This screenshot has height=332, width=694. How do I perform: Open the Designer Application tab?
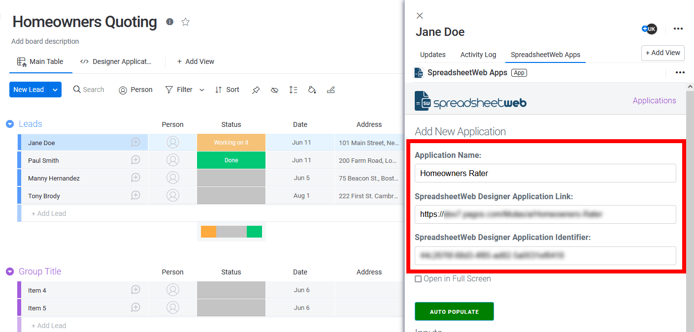pos(116,61)
